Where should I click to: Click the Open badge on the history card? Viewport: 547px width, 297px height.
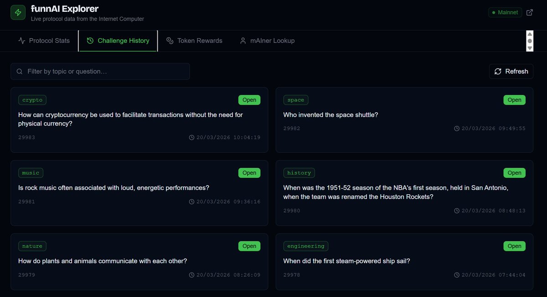515,173
